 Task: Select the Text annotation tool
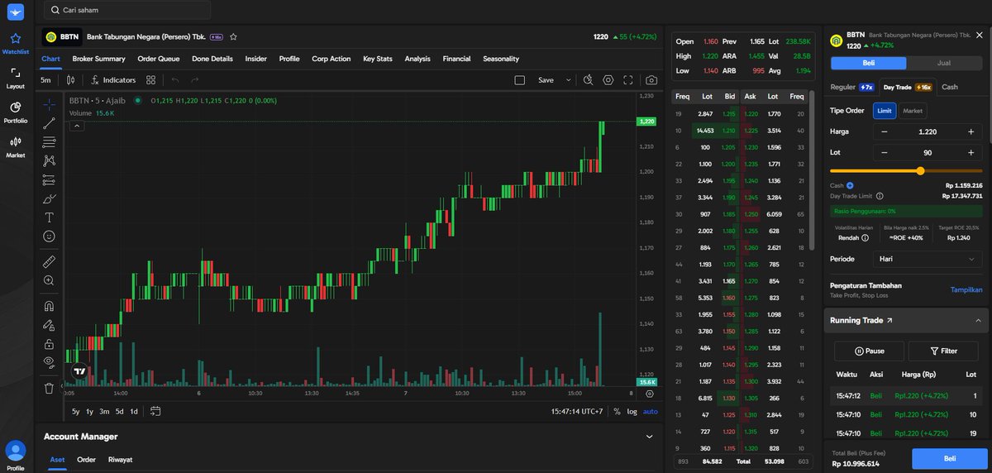50,217
